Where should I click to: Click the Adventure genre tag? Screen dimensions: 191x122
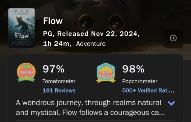tap(91, 44)
